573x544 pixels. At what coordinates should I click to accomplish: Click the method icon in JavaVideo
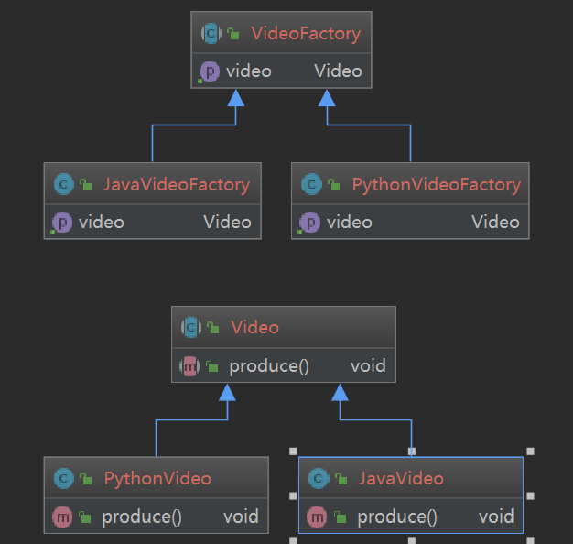(x=318, y=517)
